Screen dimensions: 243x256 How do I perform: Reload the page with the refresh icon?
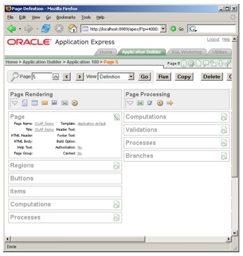pyautogui.click(x=46, y=29)
